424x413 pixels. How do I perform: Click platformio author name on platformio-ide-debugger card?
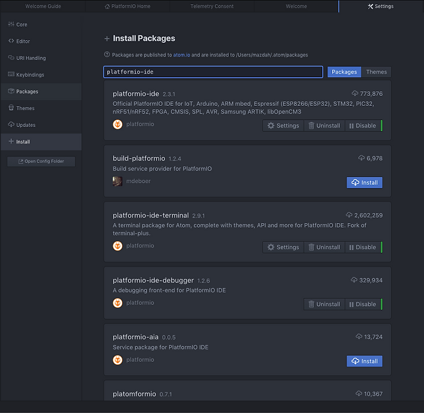tap(140, 303)
